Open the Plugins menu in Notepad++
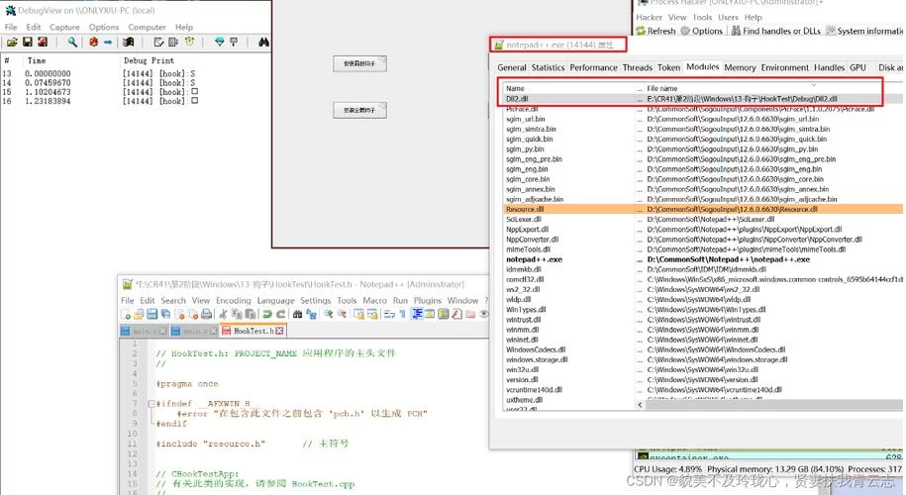Viewport: 906px width, 495px height. click(427, 300)
